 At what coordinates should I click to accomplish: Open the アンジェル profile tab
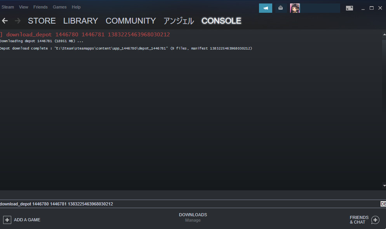(179, 21)
